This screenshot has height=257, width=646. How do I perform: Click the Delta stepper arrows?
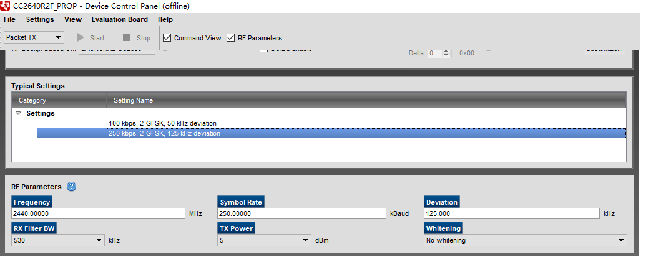pyautogui.click(x=447, y=54)
